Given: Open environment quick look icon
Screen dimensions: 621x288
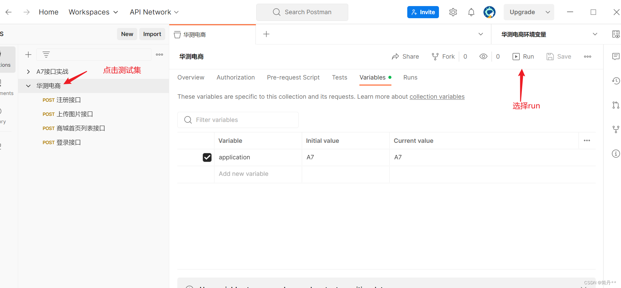Looking at the screenshot, I should pyautogui.click(x=616, y=34).
